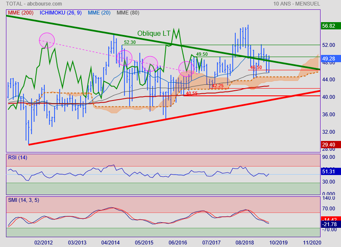Click the blue 49.28 current price tag
Screen dimensions: 341x247
coord(331,59)
